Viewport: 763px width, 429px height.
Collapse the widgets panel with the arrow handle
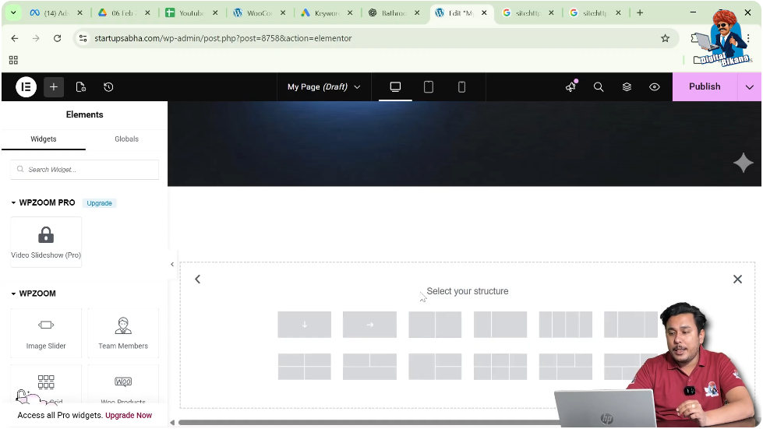[171, 264]
